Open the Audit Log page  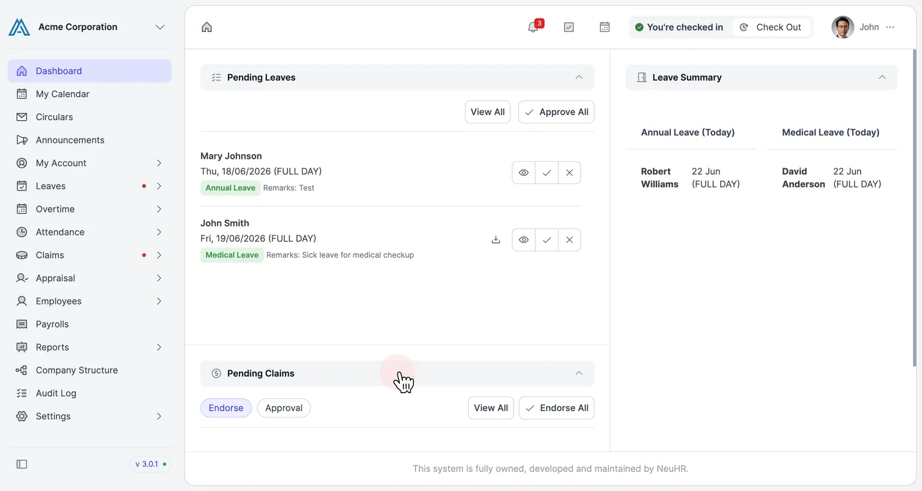(x=90, y=393)
